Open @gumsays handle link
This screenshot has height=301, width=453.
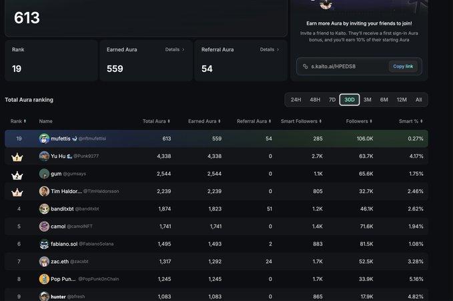coord(74,174)
